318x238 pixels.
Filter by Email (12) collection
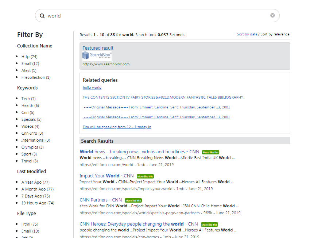coord(30,64)
